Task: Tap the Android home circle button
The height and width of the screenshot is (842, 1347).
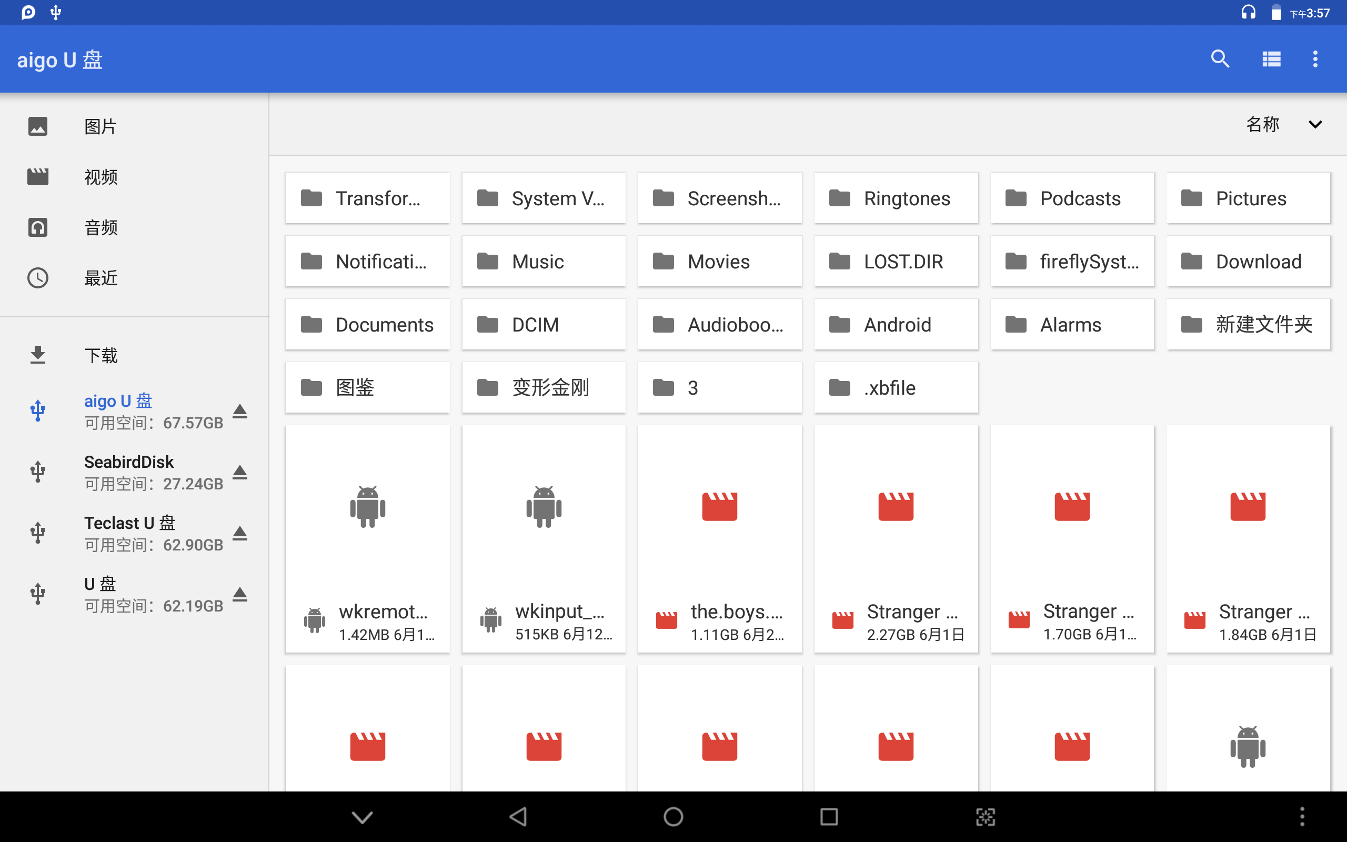Action: click(673, 817)
